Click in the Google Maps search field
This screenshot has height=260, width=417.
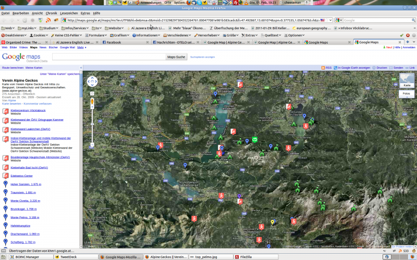tap(109, 57)
